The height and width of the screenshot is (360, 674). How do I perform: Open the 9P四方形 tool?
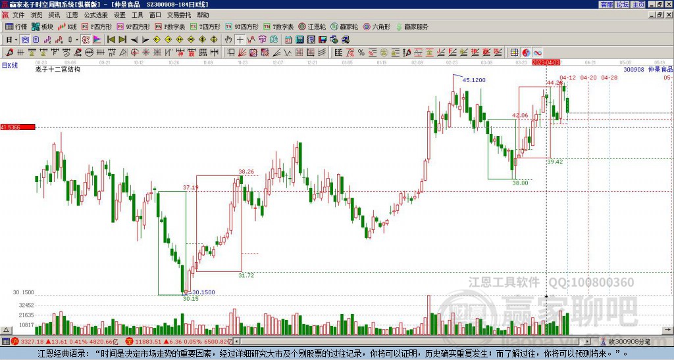(x=133, y=26)
